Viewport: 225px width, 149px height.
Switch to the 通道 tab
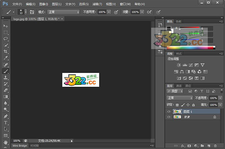[x=179, y=86]
